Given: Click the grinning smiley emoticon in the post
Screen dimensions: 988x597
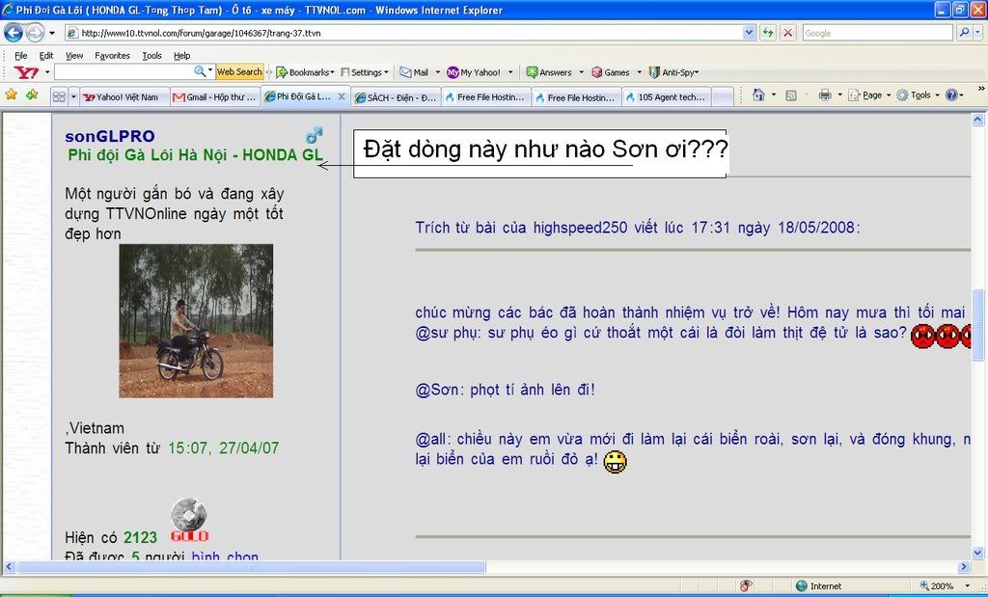Looking at the screenshot, I should [x=615, y=462].
